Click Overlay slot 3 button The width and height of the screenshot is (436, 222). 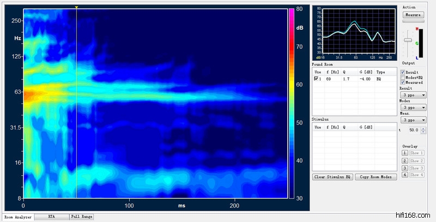(405, 168)
